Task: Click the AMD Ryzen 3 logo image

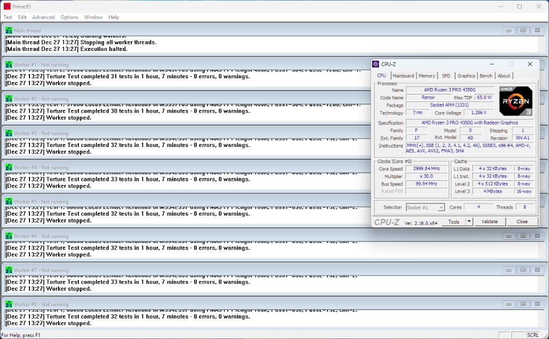Action: point(516,101)
